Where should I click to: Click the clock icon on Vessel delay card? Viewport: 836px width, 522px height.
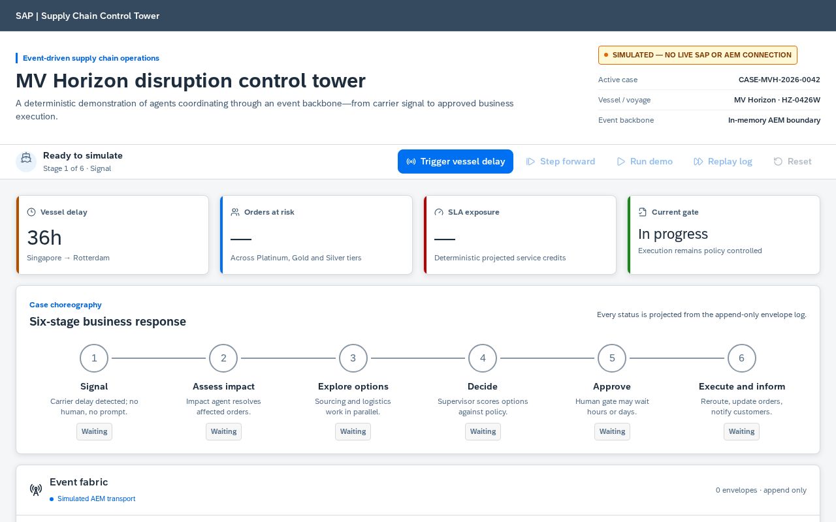click(x=31, y=212)
